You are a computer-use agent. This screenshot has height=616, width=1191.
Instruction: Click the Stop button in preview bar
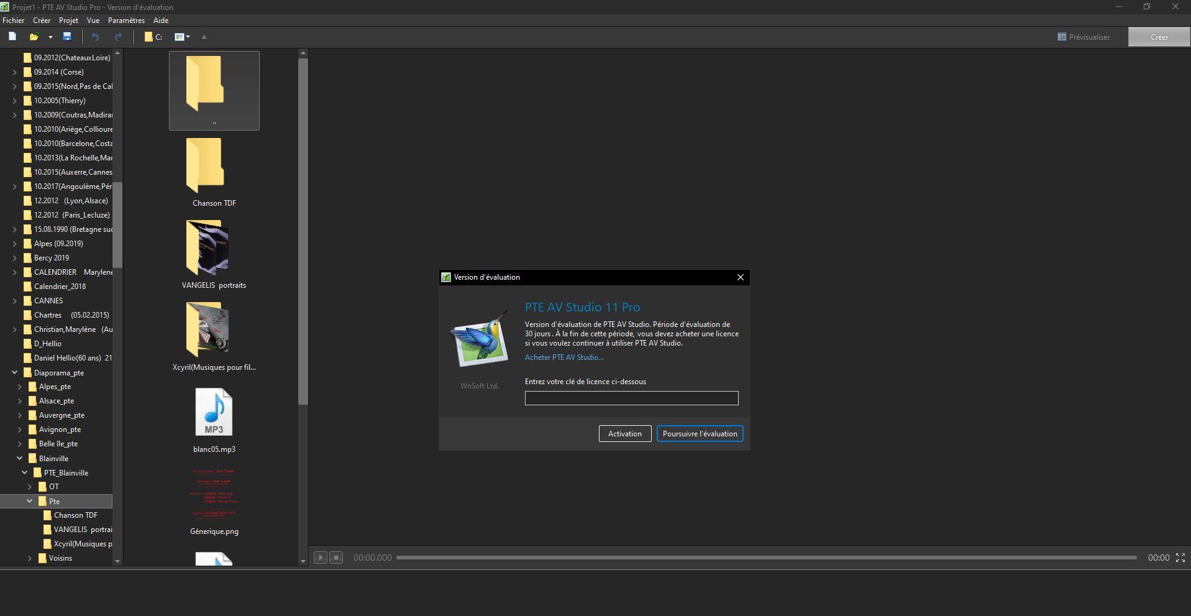click(x=336, y=558)
